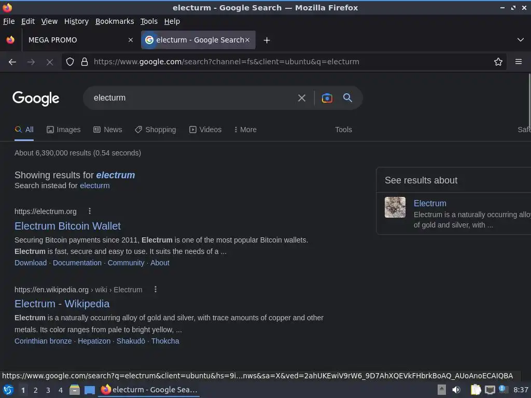
Task: Click the padlock site security icon
Action: tap(85, 62)
